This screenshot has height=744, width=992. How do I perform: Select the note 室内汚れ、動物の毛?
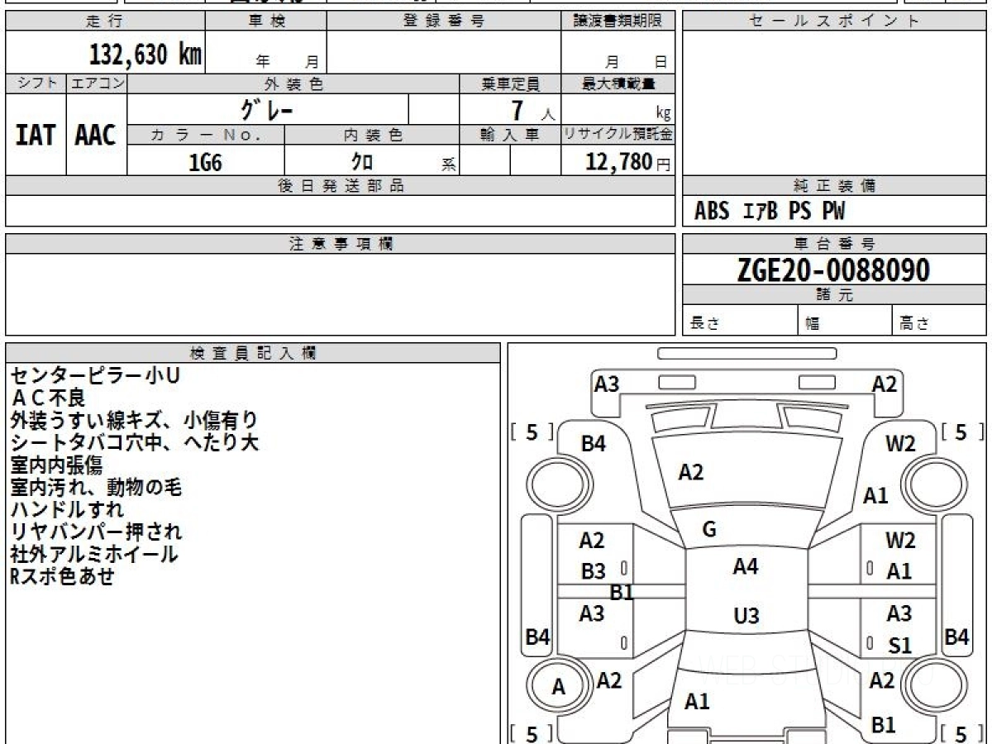point(96,488)
